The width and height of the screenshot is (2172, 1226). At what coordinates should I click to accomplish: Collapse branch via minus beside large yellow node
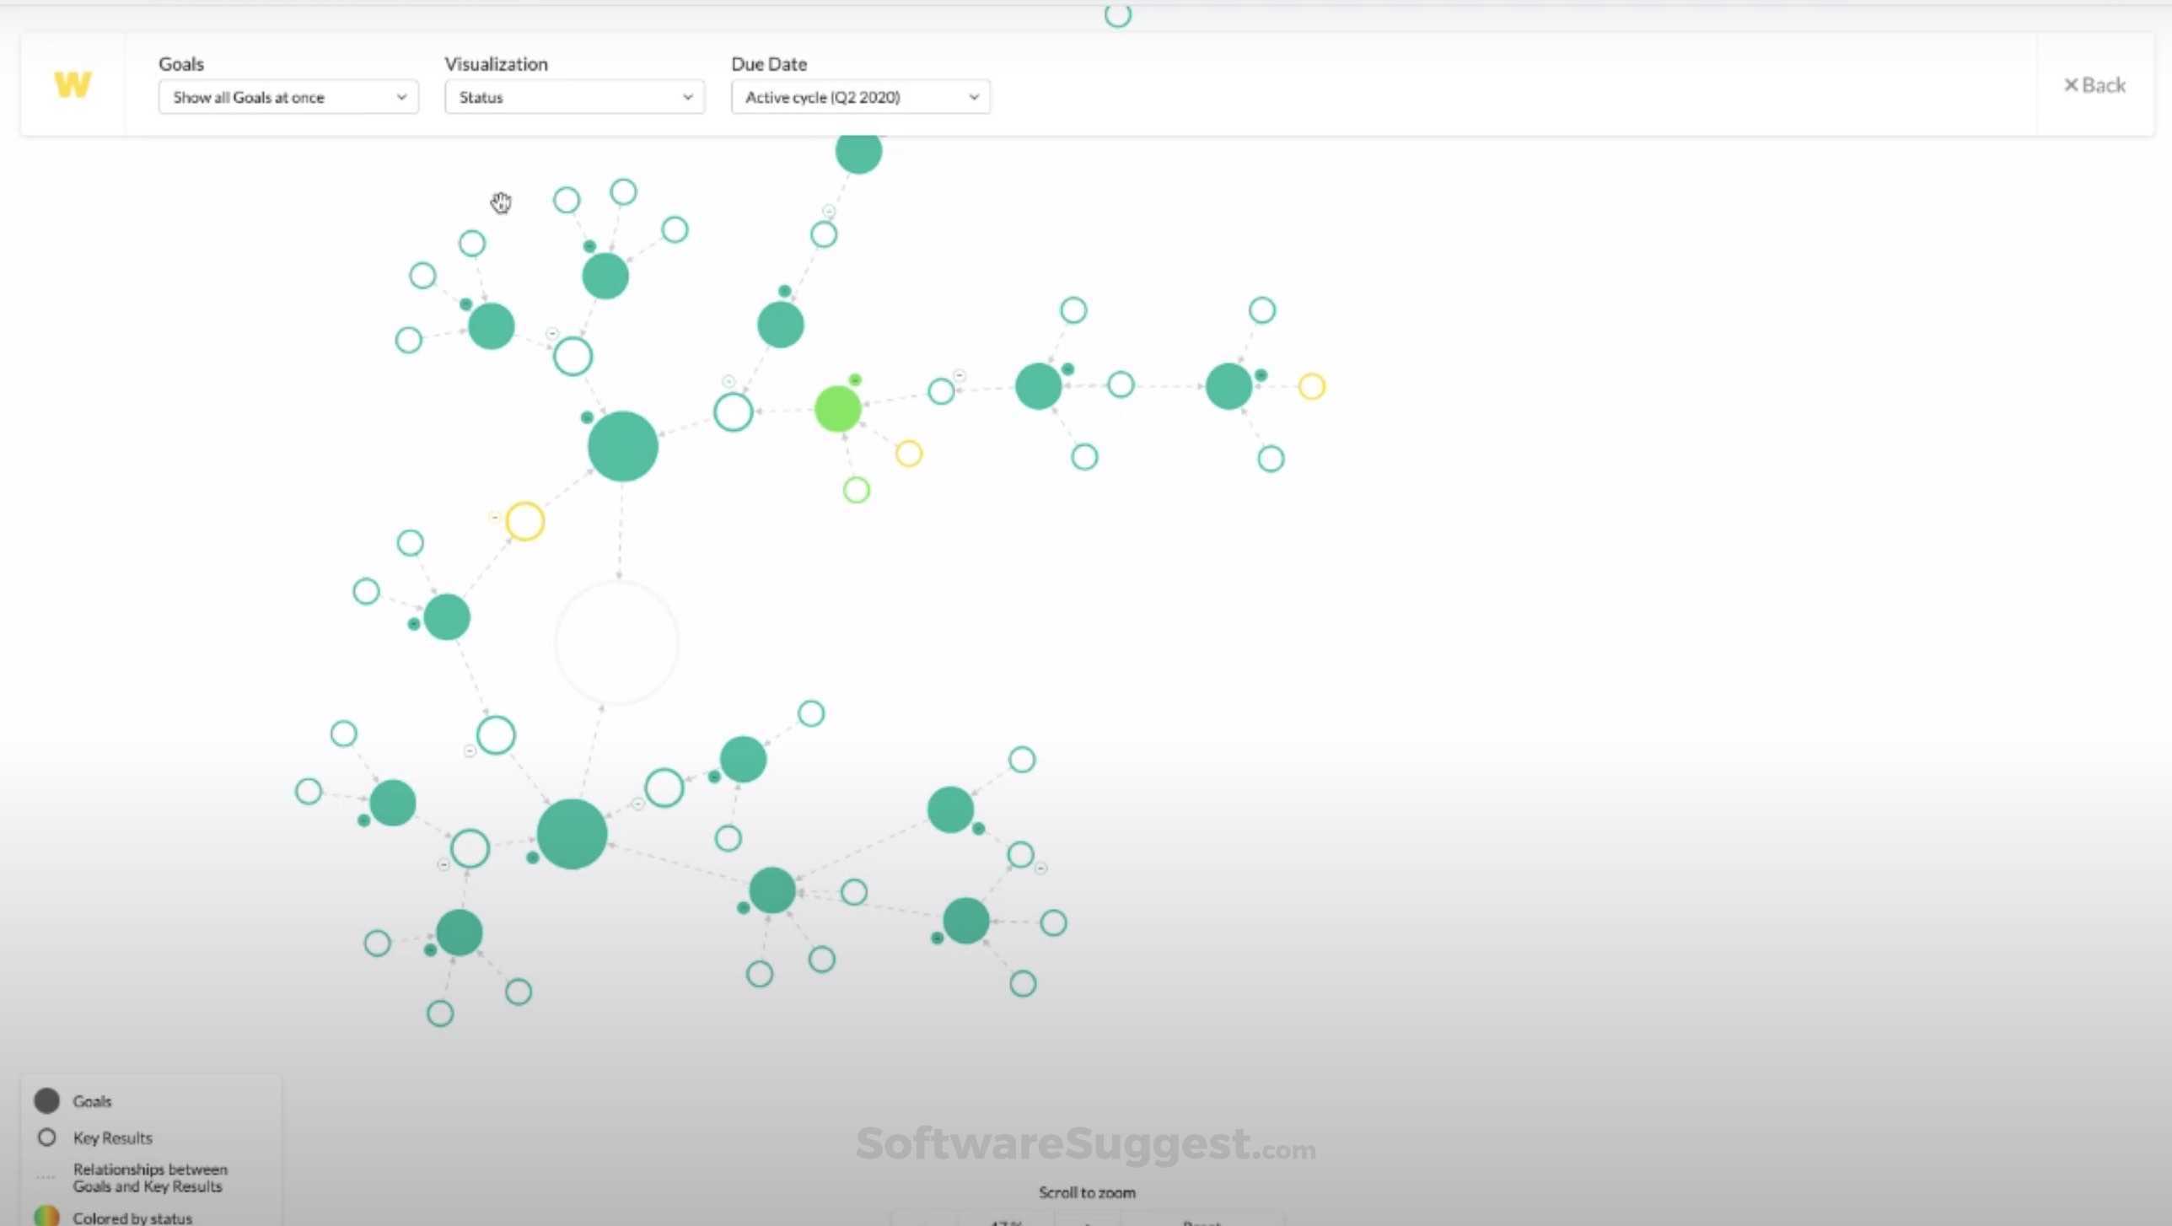tap(495, 517)
